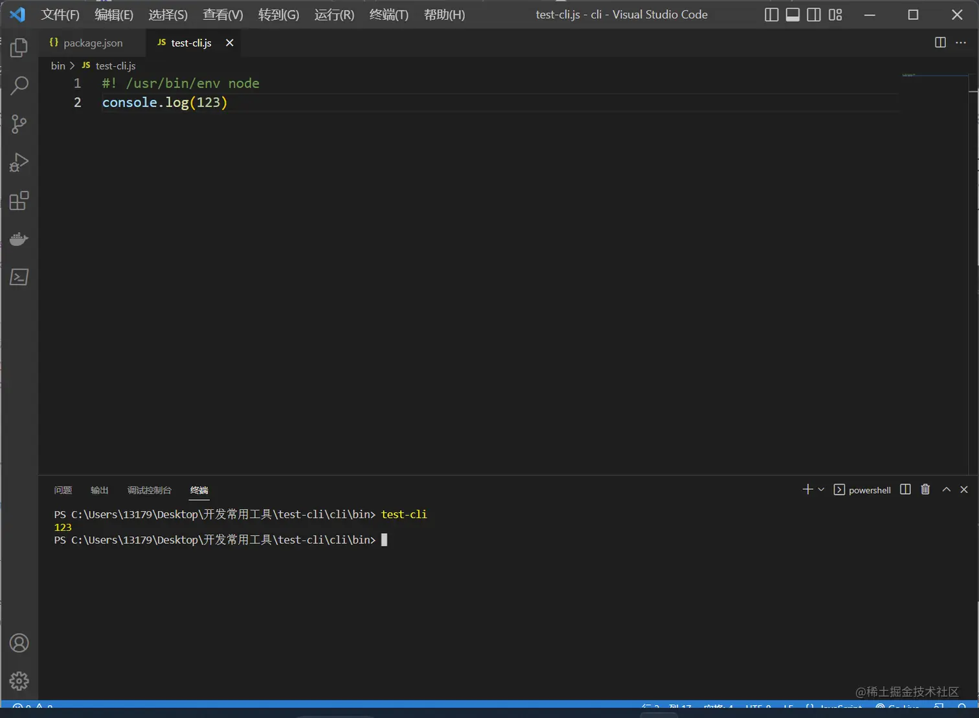Open the 运行(R) menu
Screen dimensions: 979x718
[334, 14]
